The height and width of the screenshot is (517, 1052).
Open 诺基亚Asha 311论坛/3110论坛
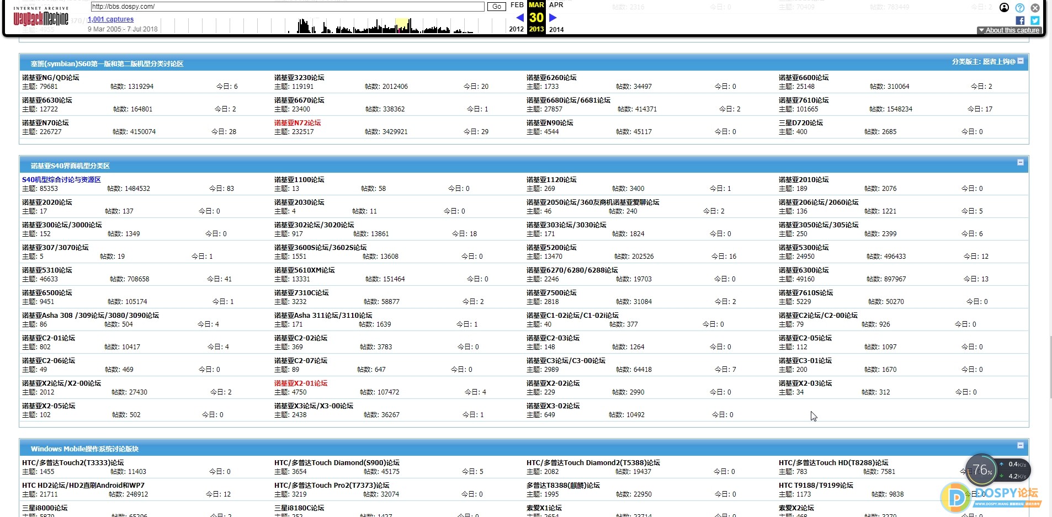pos(323,316)
